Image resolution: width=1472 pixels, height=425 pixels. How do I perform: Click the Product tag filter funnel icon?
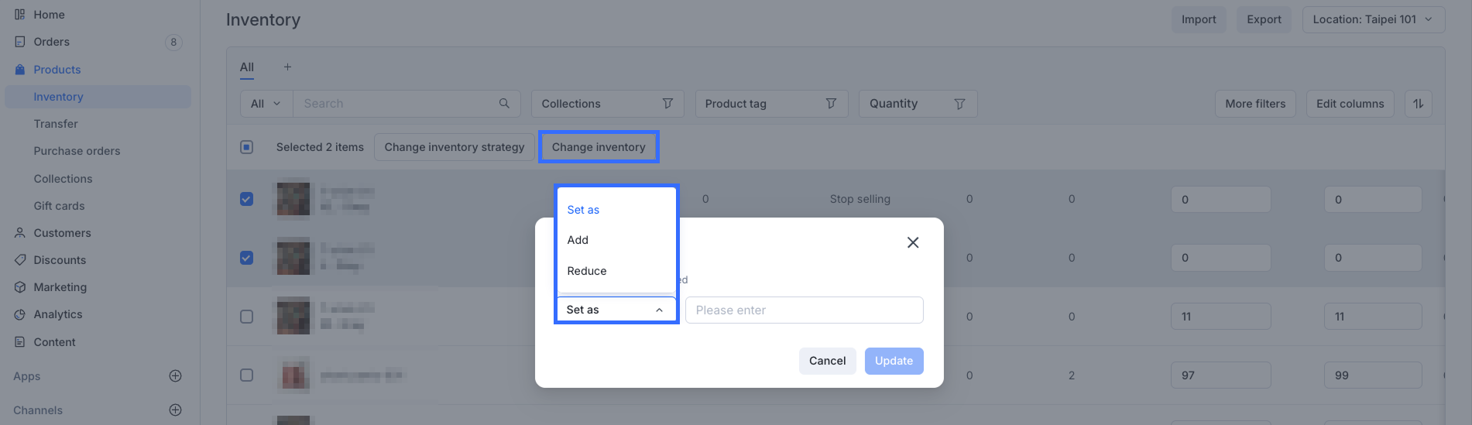tap(831, 104)
